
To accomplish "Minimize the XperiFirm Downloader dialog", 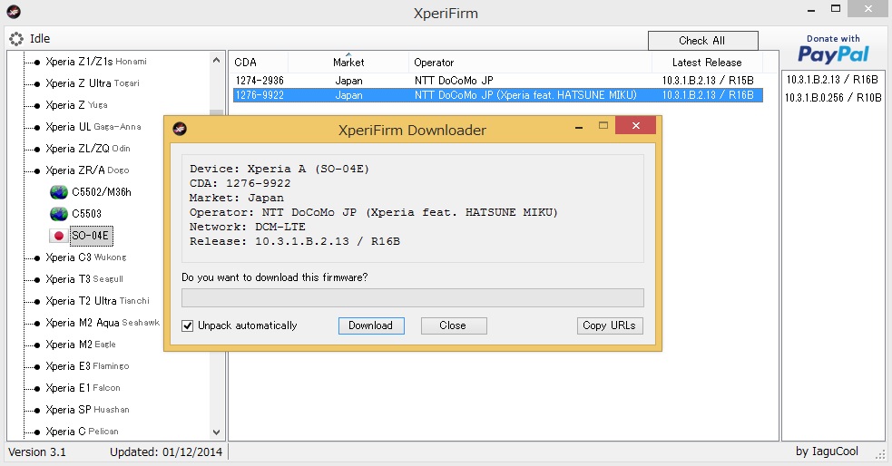I will [x=579, y=126].
